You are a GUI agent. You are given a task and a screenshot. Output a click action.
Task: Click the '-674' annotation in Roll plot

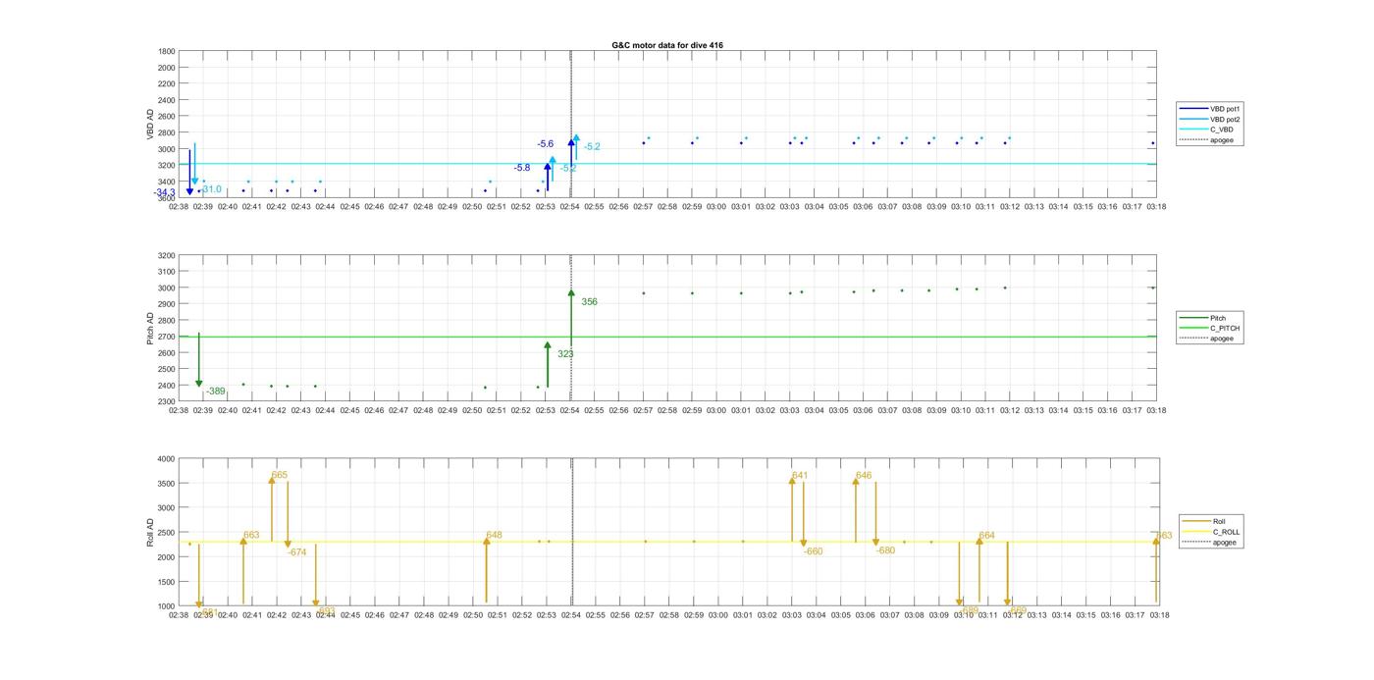pyautogui.click(x=297, y=552)
